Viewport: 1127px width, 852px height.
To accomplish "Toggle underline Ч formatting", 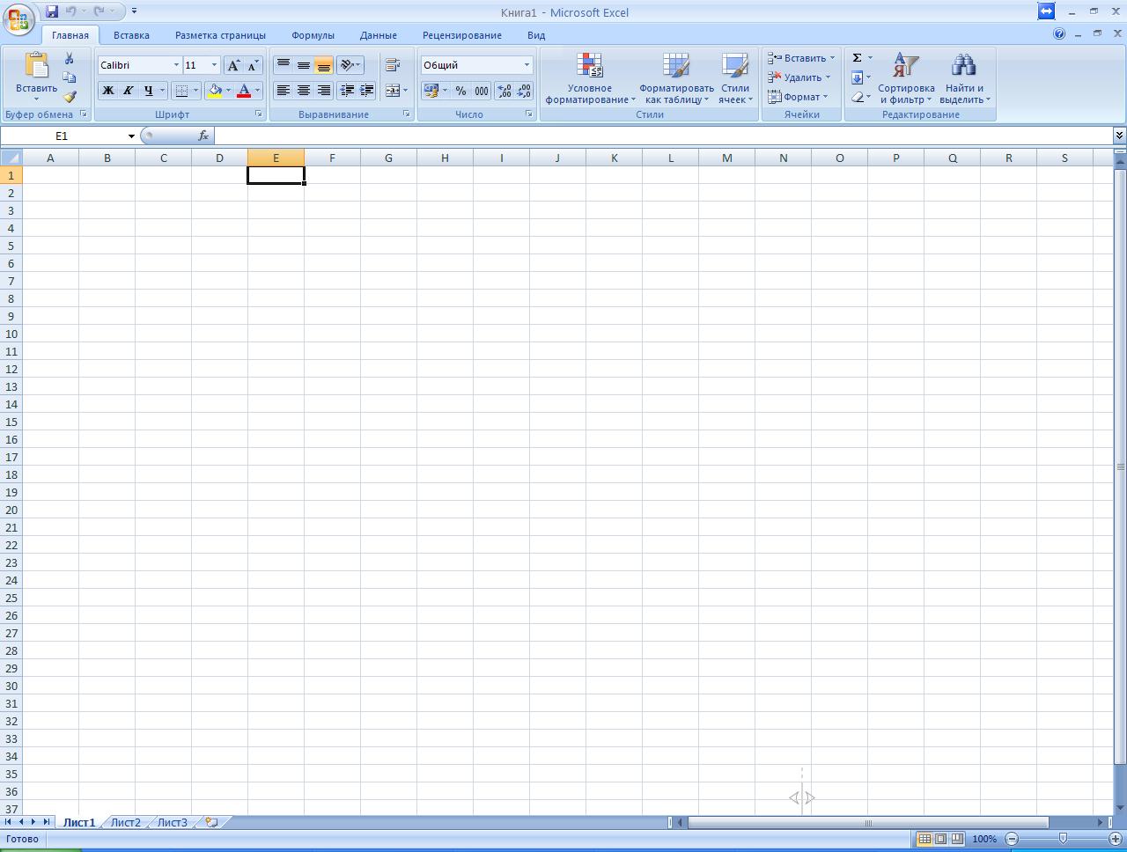I will [x=149, y=91].
